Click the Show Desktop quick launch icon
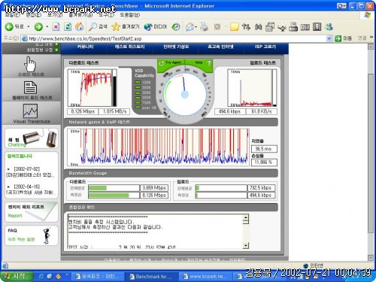Viewport: 376px width, 282px height. pos(50,276)
